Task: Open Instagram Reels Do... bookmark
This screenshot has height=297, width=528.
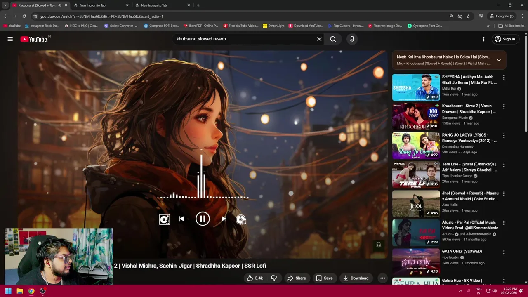Action: click(42, 26)
